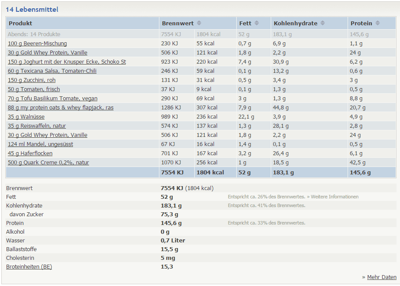Viewport: 400px width, 286px height.
Task: Select 42,5 g protein in Quark Creme row
Action: click(x=358, y=163)
